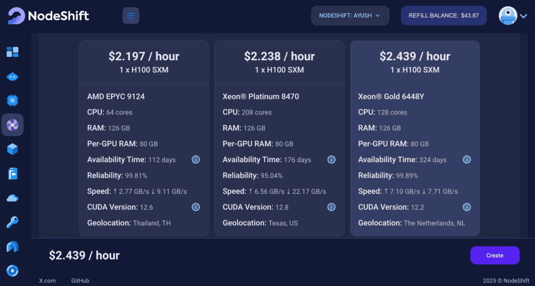The width and height of the screenshot is (535, 286).
Task: Click the 2025 © NodeShift copyright text
Action: [506, 281]
